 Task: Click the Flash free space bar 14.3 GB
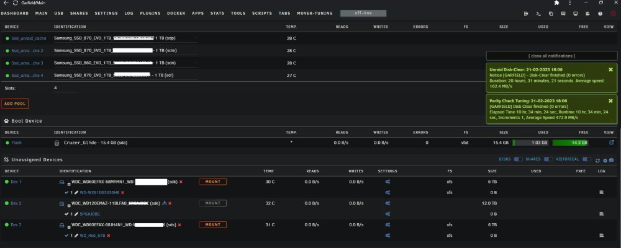click(570, 143)
